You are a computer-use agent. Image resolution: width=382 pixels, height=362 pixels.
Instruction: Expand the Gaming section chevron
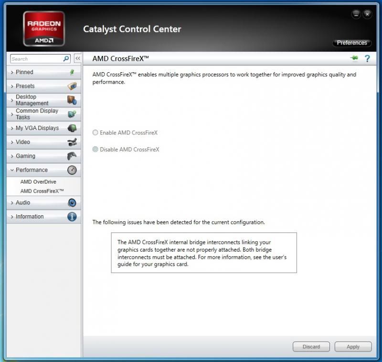[12, 156]
